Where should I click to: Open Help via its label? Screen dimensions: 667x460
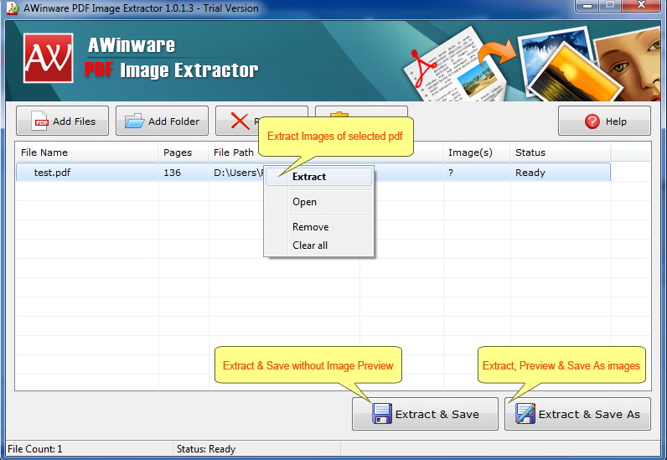pyautogui.click(x=616, y=121)
